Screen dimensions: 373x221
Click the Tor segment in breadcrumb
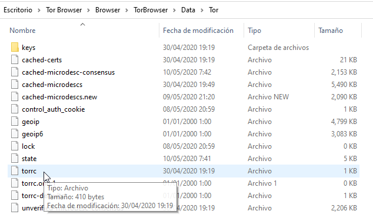214,10
